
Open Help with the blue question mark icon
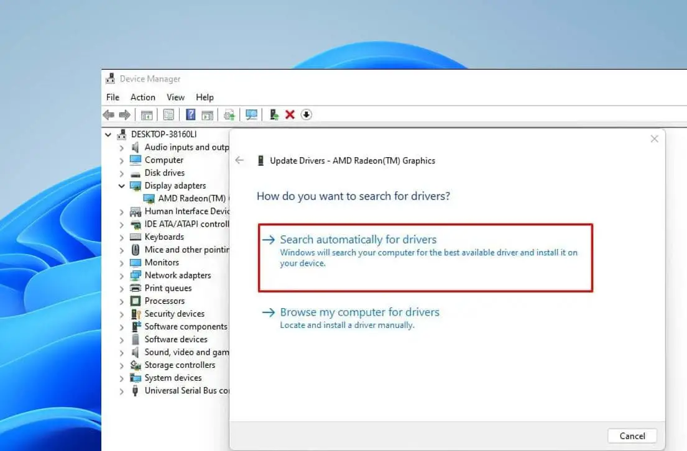coord(190,114)
